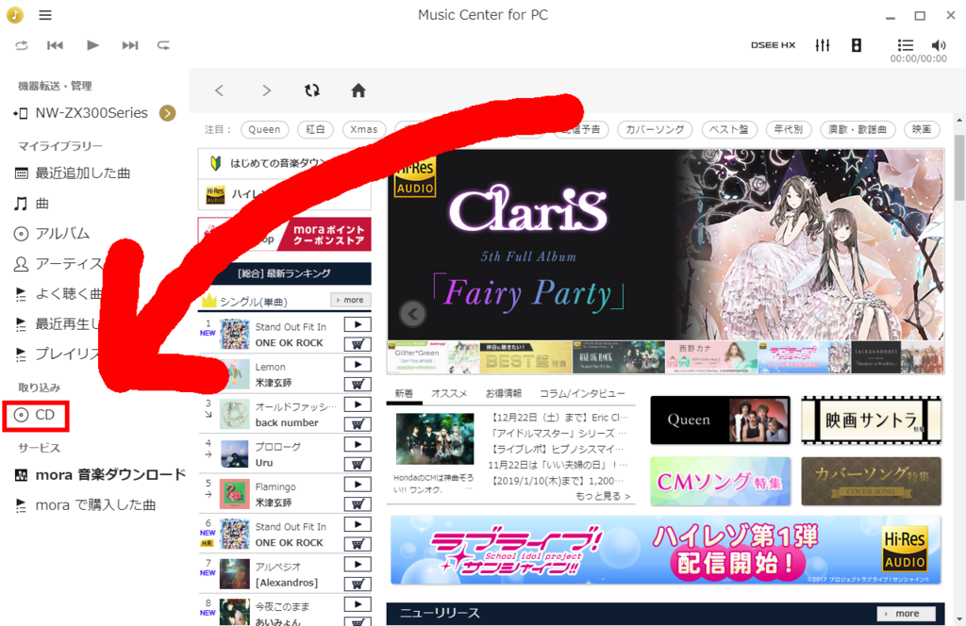Switch to オススメ tab
966x626 pixels.
click(x=449, y=393)
